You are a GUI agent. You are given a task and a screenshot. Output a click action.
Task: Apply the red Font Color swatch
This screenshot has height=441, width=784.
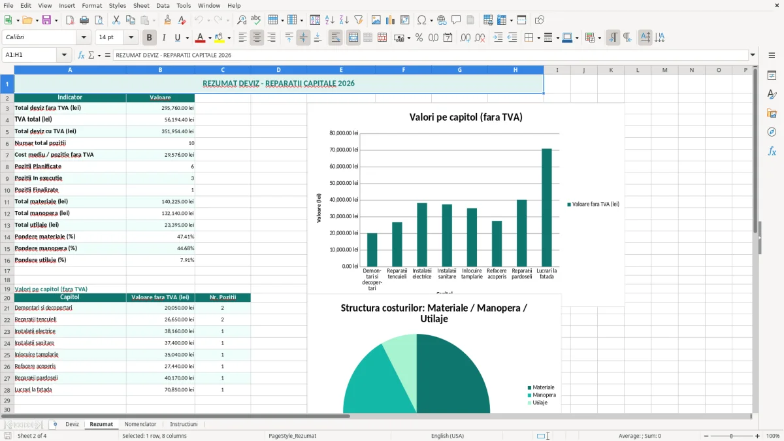[201, 38]
